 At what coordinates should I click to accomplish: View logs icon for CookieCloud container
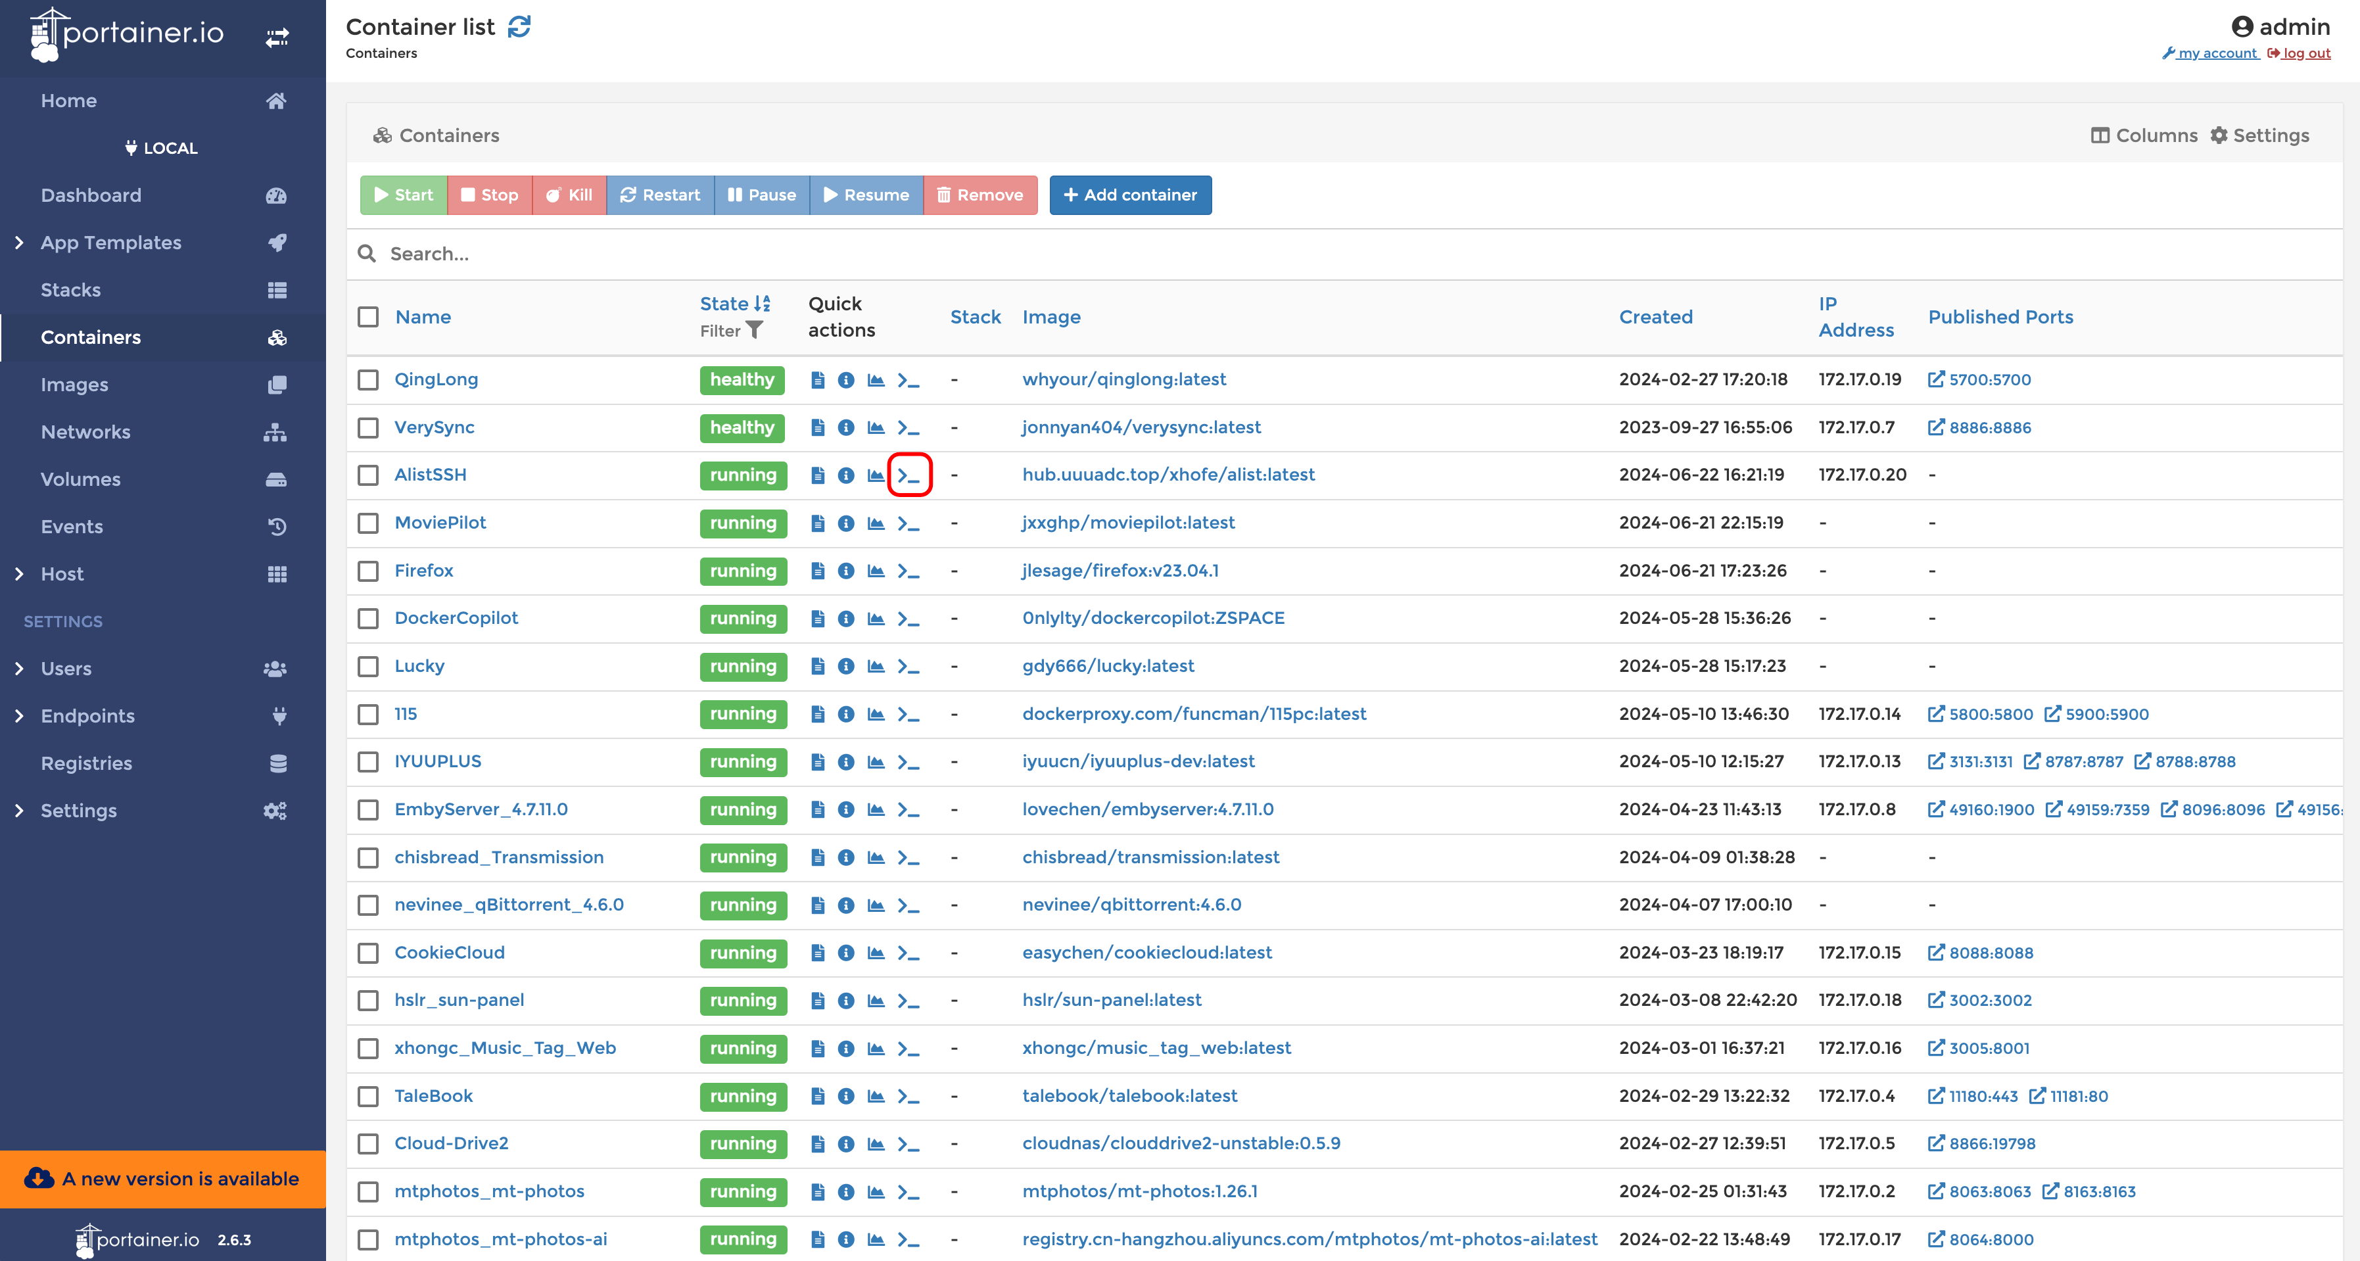(x=817, y=953)
